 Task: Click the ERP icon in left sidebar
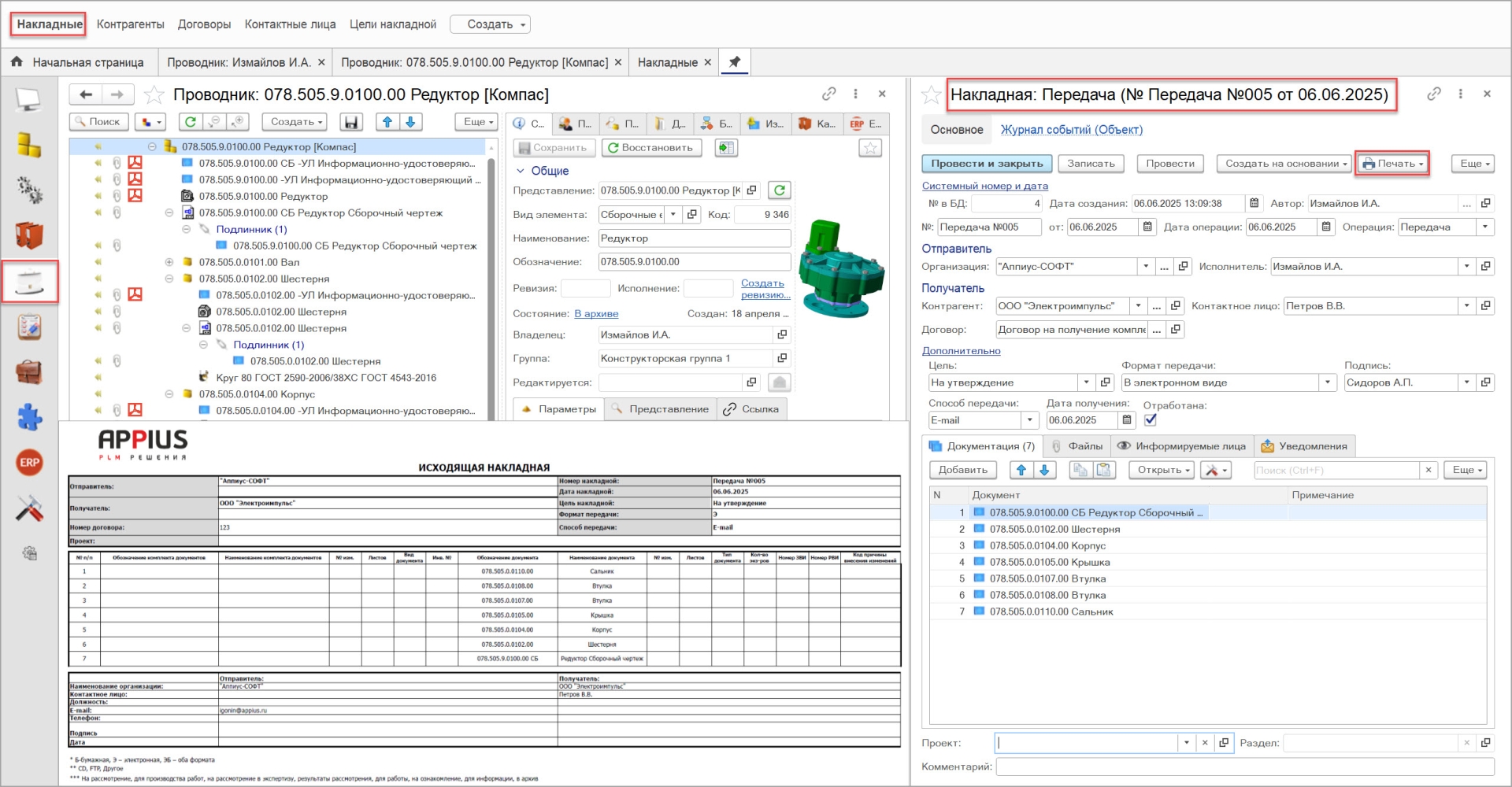tap(29, 463)
